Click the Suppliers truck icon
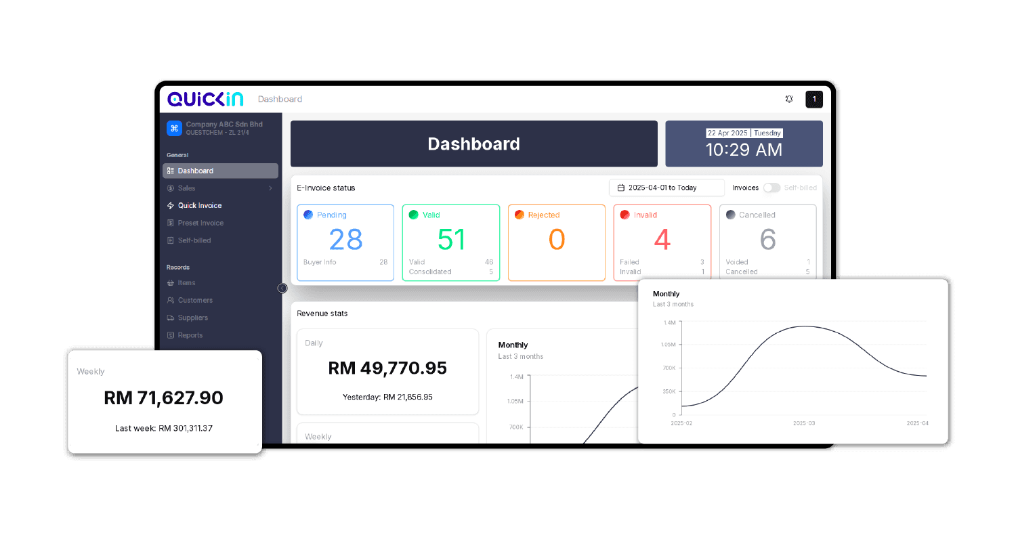 (171, 318)
